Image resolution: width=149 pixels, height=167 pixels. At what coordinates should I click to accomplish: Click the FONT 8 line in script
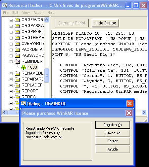[84, 54]
